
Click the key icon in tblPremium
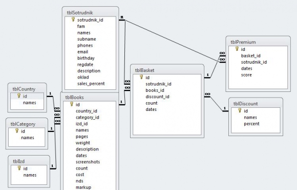point(237,49)
